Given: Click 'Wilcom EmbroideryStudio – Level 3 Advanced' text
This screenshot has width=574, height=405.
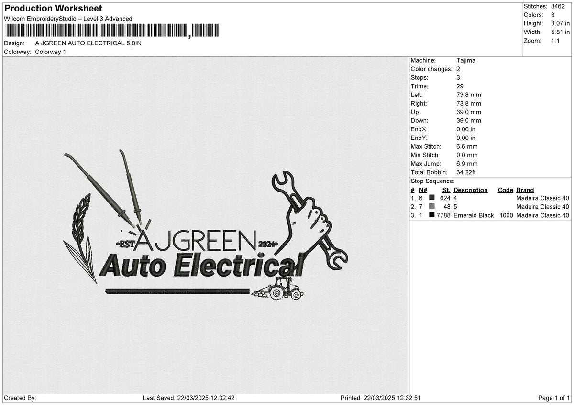Looking at the screenshot, I should point(68,19).
